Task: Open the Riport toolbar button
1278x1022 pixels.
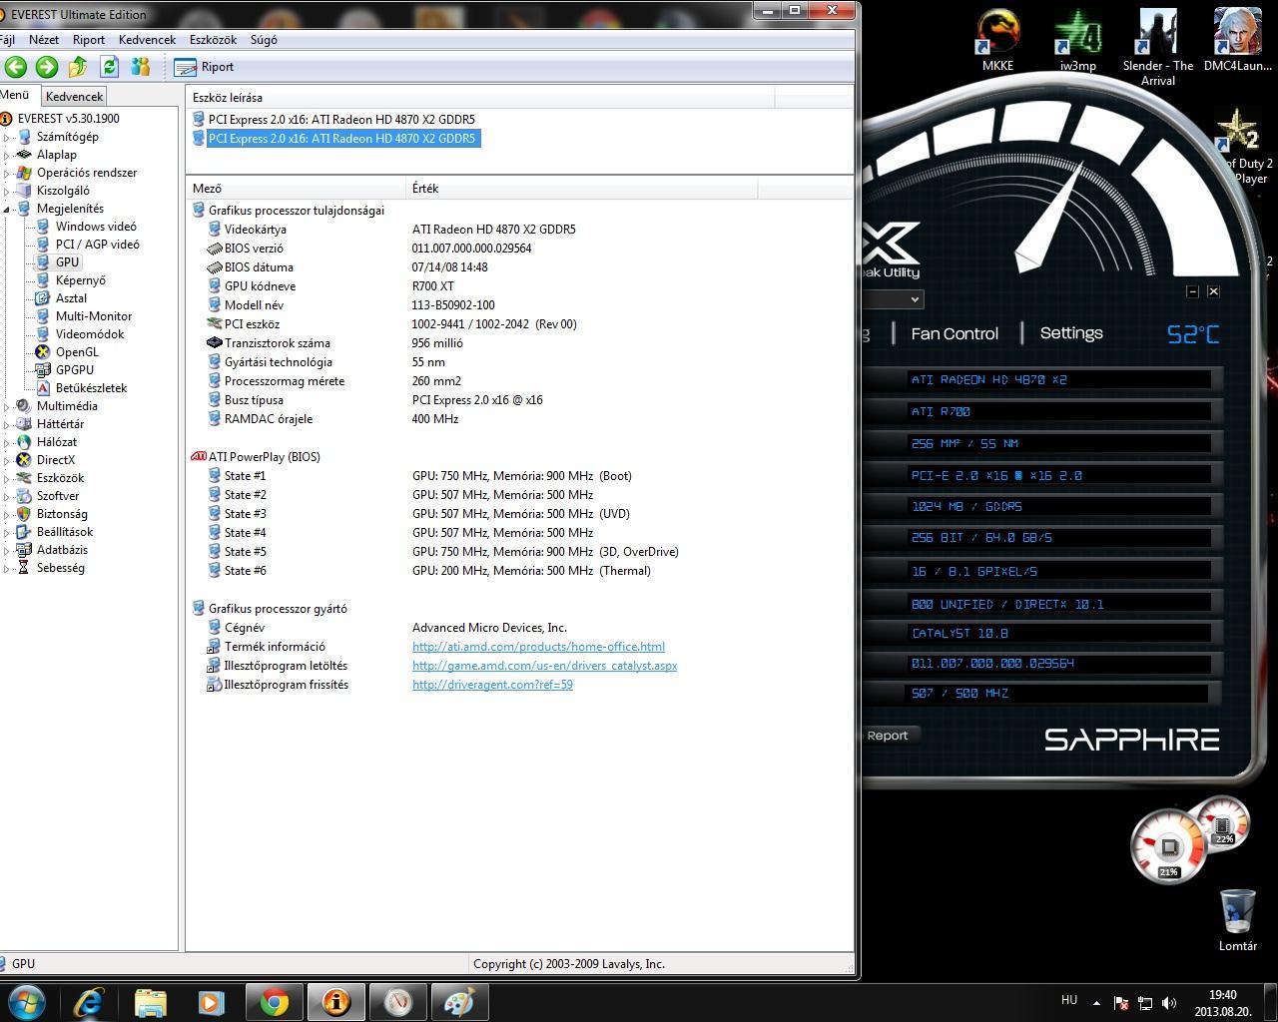Action: click(x=204, y=67)
